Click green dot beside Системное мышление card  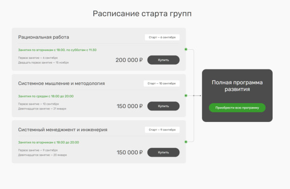(186, 95)
